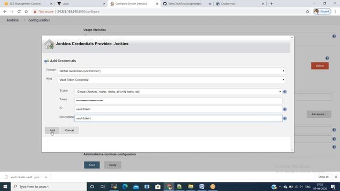The image size is (340, 191).
Task: Reload the current page
Action: [19, 12]
